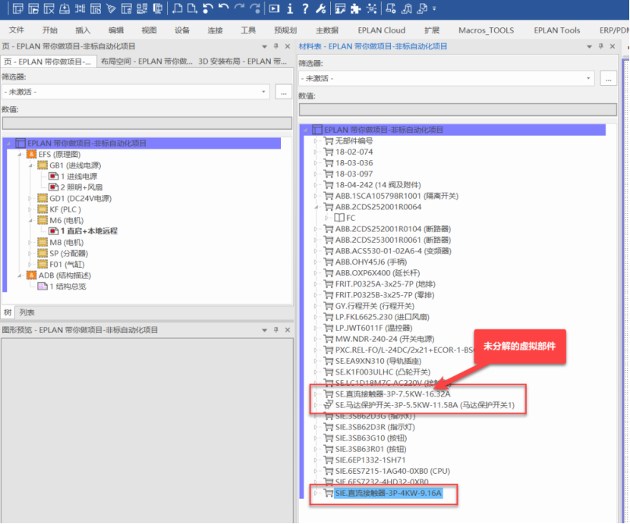The height and width of the screenshot is (524, 630).
Task: Open the 文件 menu
Action: point(17,30)
